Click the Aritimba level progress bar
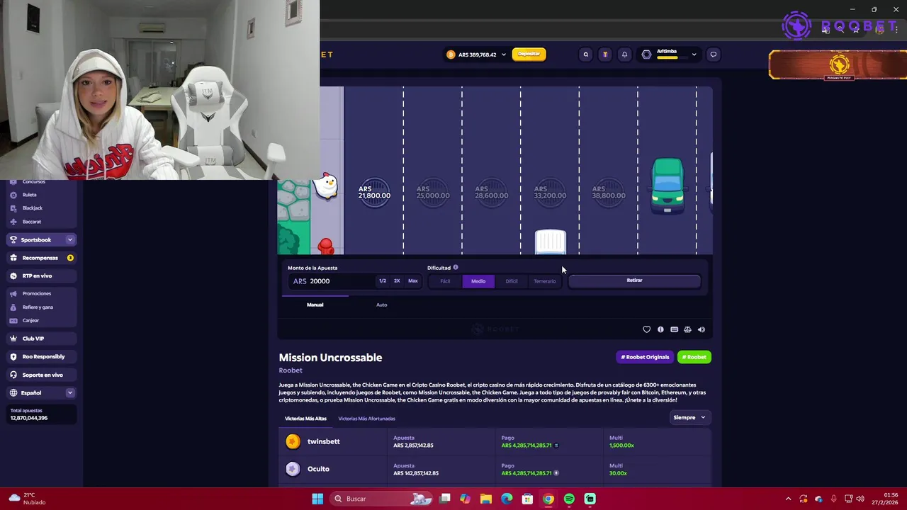Image resolution: width=907 pixels, height=510 pixels. [667, 57]
